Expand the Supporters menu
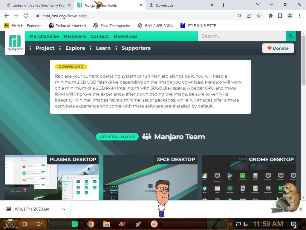306x230 pixels. 136,48
